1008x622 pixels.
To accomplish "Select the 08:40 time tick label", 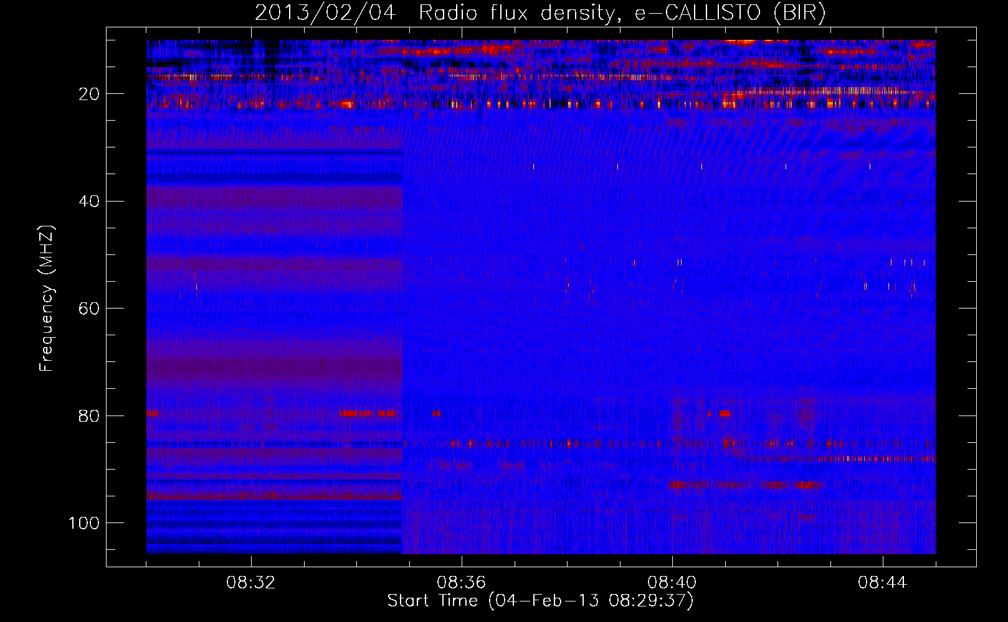I will [x=672, y=582].
